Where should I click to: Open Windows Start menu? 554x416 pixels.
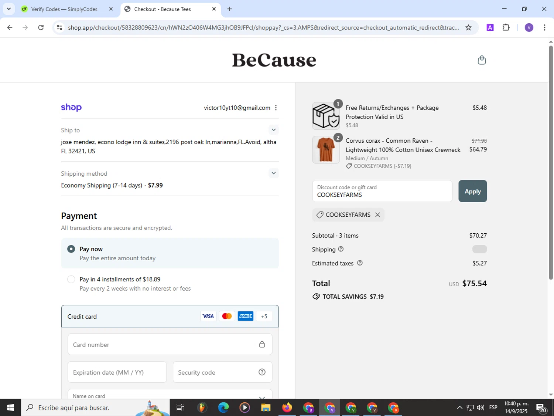(x=10, y=407)
